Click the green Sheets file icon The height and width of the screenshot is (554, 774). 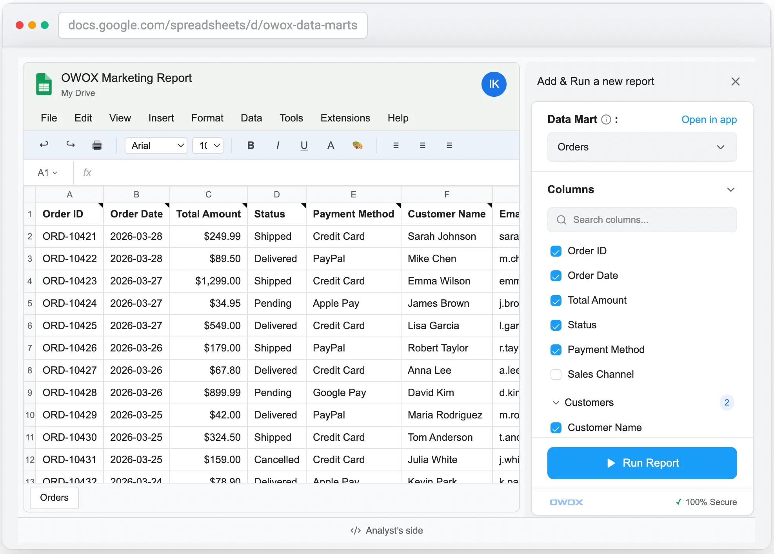(x=44, y=84)
